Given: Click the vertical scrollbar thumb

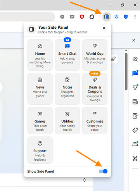Looking at the screenshot, I should pos(126,71).
